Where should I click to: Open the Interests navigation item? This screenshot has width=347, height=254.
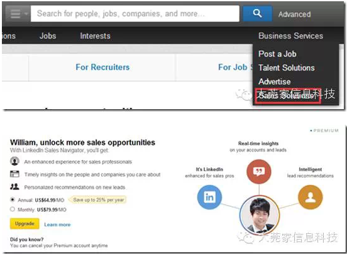[x=95, y=36]
